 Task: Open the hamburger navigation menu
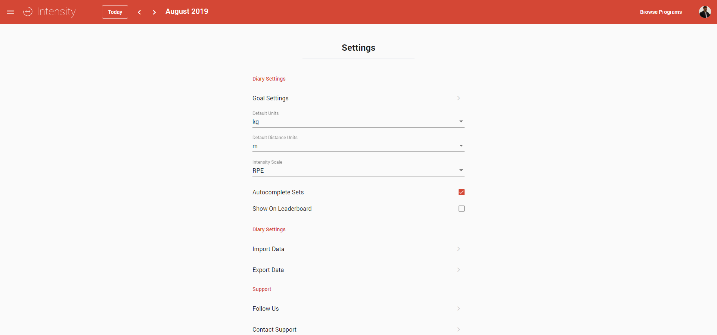tap(10, 12)
